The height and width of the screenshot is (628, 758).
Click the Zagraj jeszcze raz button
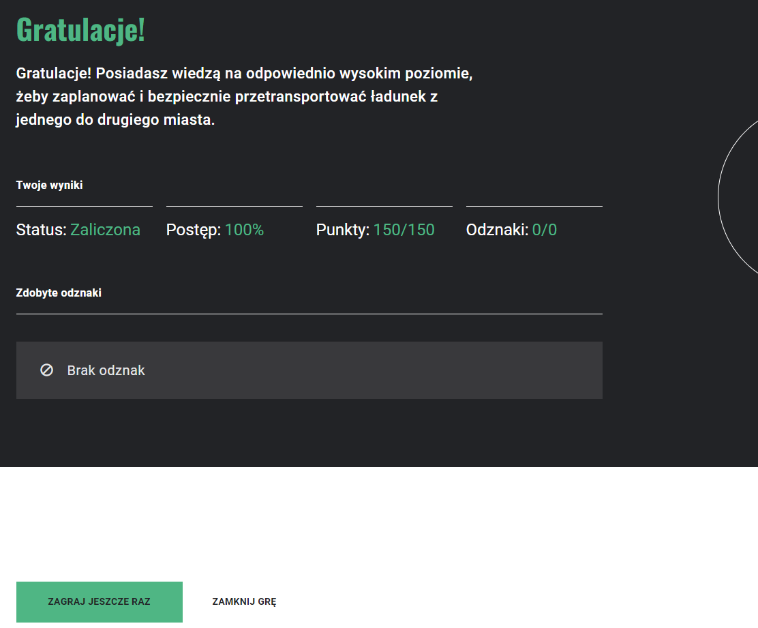[100, 601]
